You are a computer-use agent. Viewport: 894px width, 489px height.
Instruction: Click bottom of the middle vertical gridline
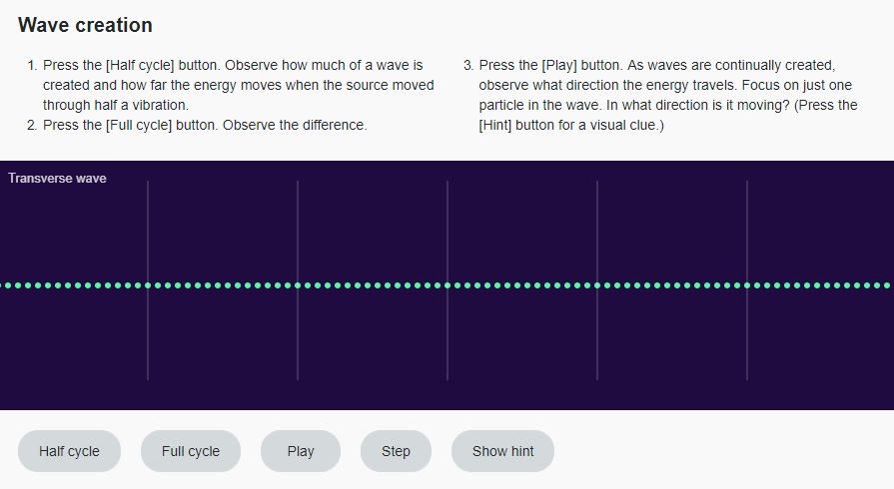[x=447, y=378]
